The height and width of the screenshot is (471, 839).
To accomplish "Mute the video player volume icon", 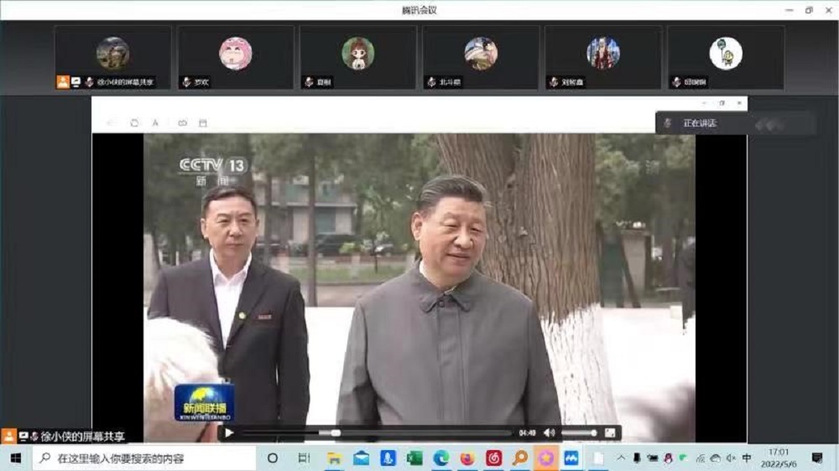I will (550, 433).
